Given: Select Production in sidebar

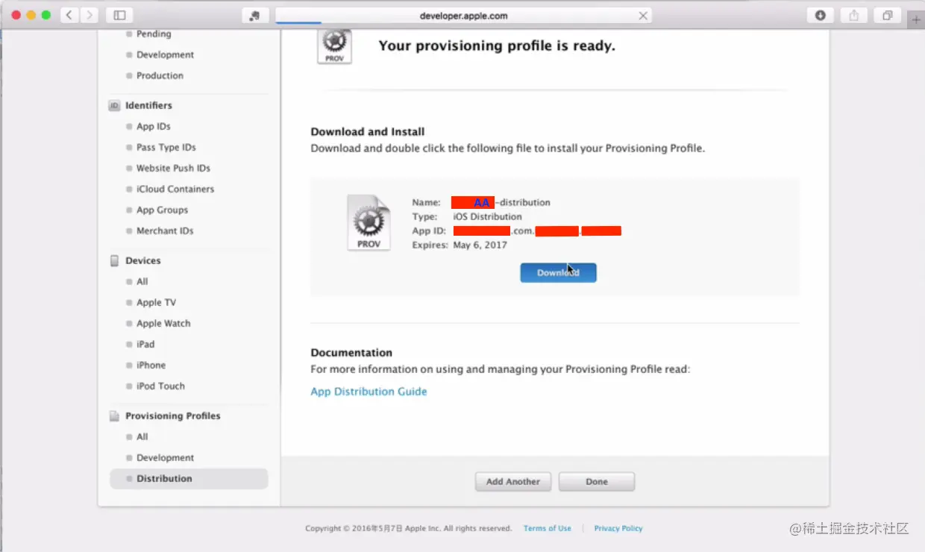Looking at the screenshot, I should pos(160,76).
